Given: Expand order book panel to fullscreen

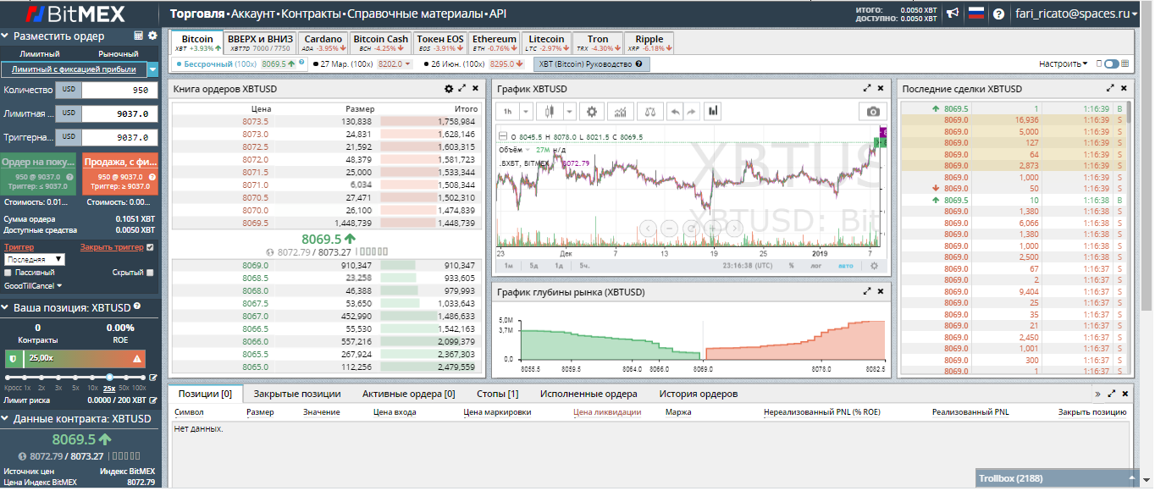Looking at the screenshot, I should pos(462,88).
